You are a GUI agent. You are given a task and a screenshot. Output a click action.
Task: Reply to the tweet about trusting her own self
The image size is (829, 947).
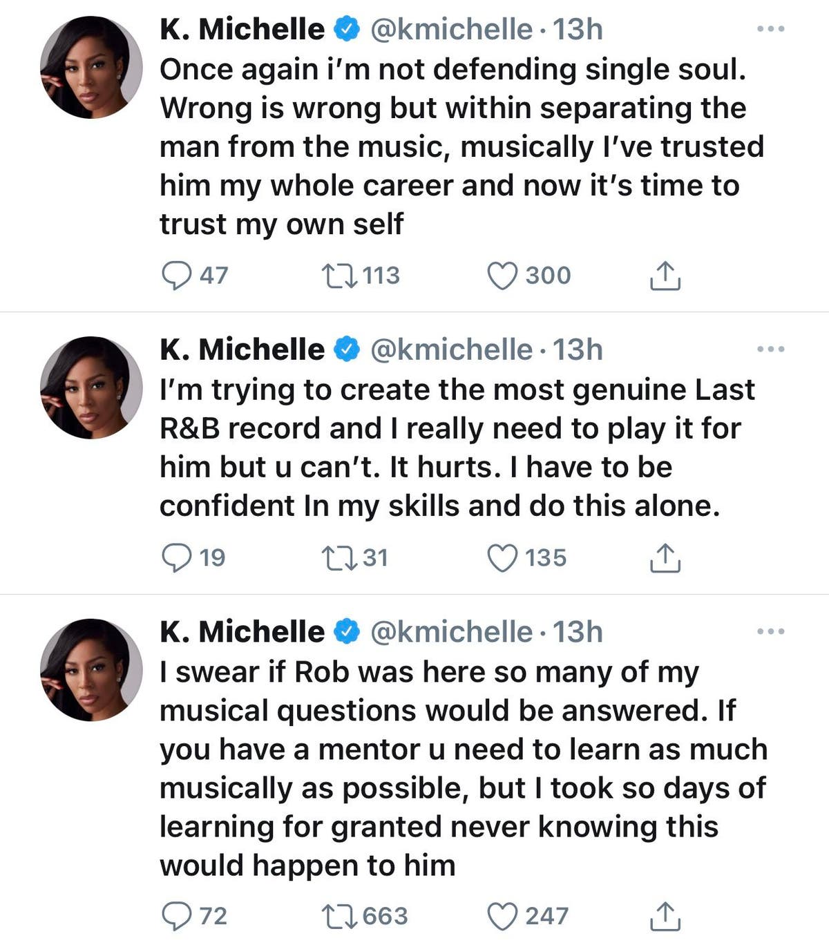(x=180, y=276)
